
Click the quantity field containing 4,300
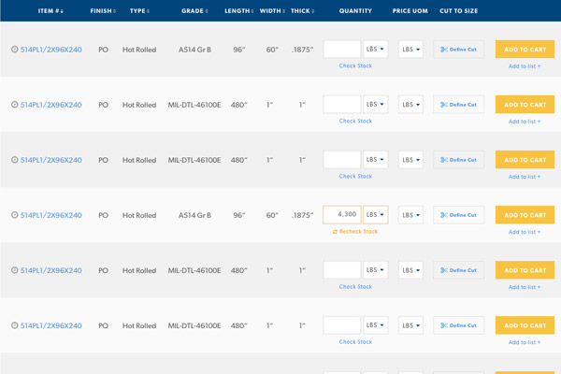click(342, 215)
